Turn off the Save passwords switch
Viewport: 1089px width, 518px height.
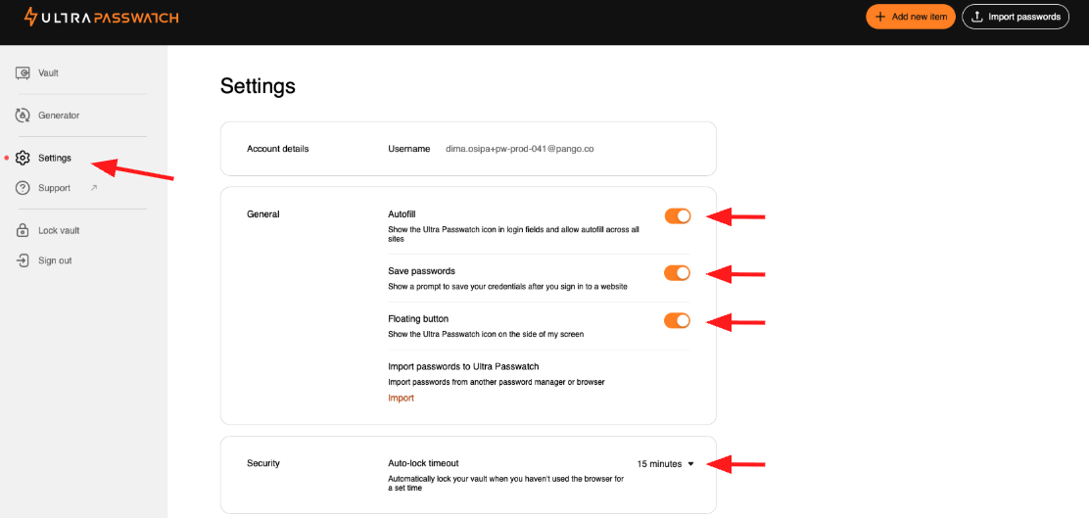pos(677,273)
